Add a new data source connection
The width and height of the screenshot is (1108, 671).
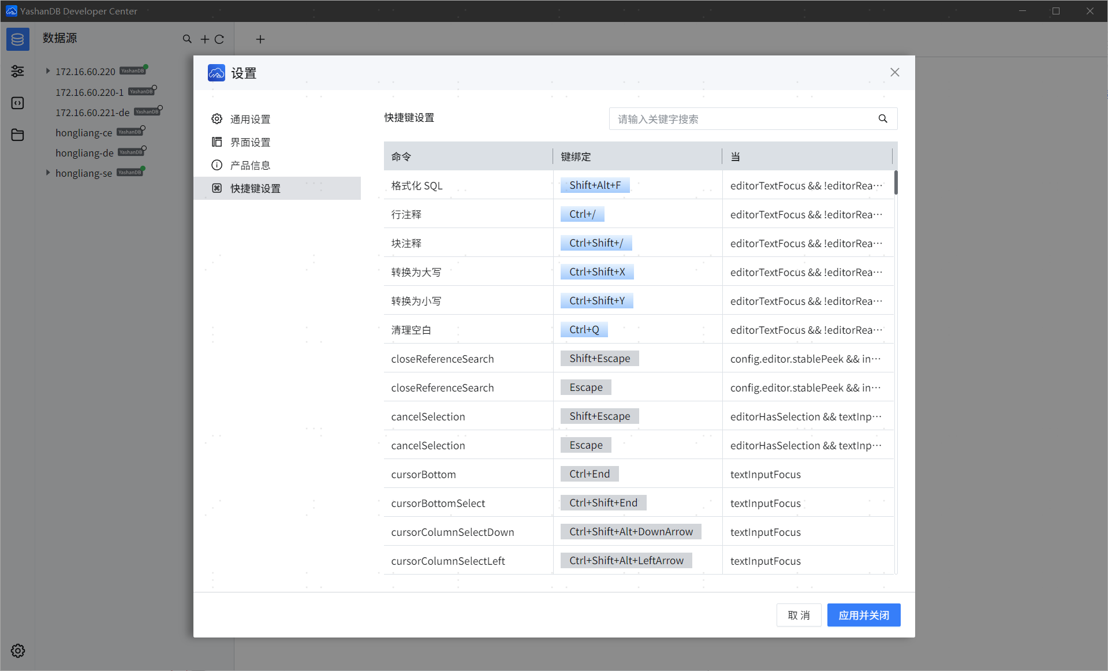pos(204,39)
